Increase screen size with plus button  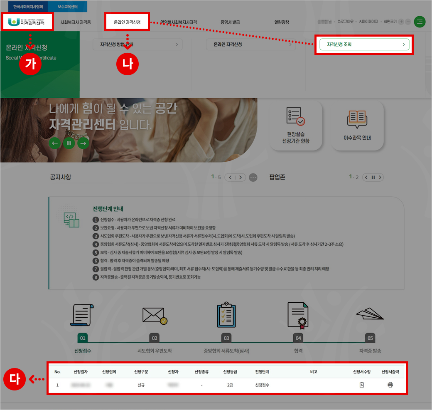tap(401, 22)
